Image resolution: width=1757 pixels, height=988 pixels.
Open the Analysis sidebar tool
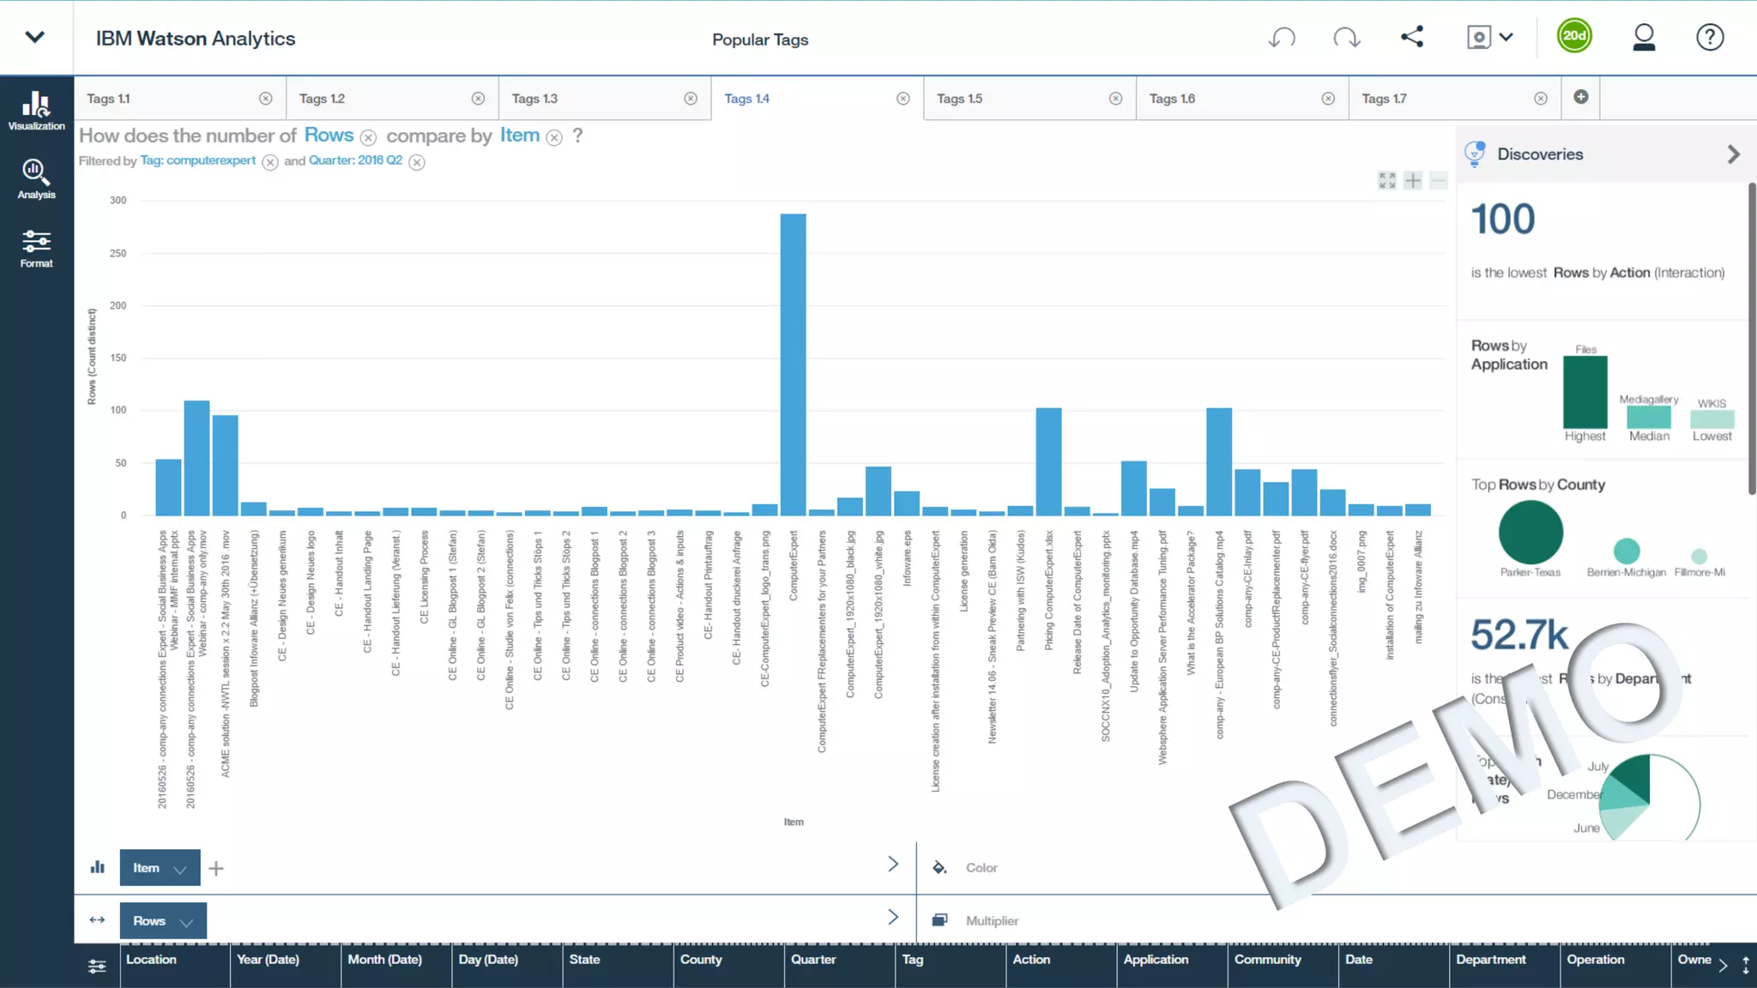[x=36, y=179]
